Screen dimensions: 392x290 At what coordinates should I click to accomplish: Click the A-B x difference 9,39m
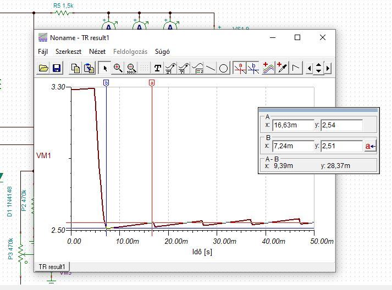(283, 166)
